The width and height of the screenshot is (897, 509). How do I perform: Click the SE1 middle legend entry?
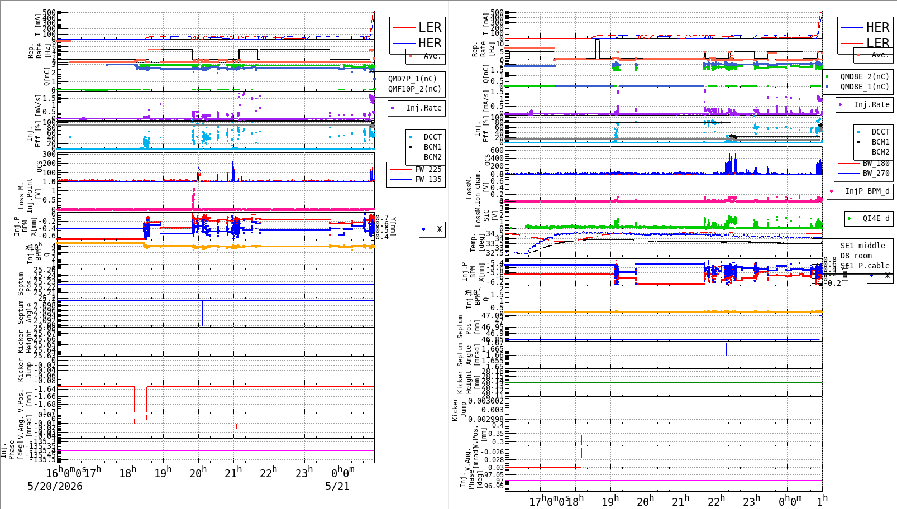click(863, 246)
